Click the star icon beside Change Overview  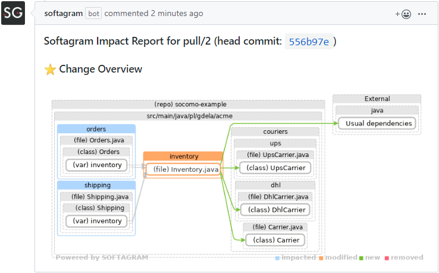pos(50,70)
